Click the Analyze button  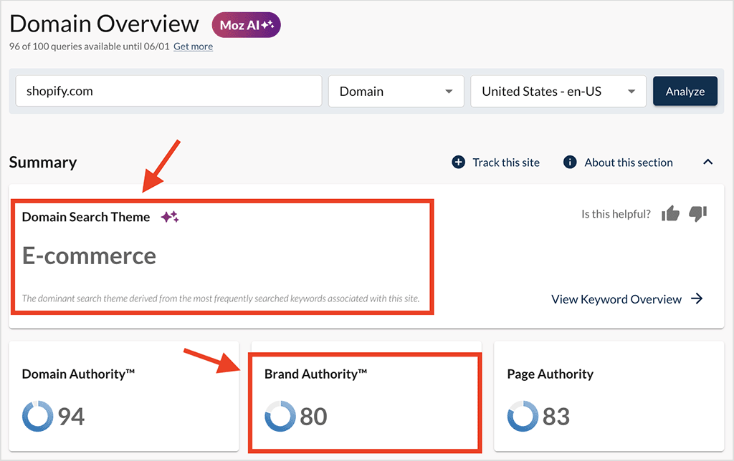[x=685, y=91]
